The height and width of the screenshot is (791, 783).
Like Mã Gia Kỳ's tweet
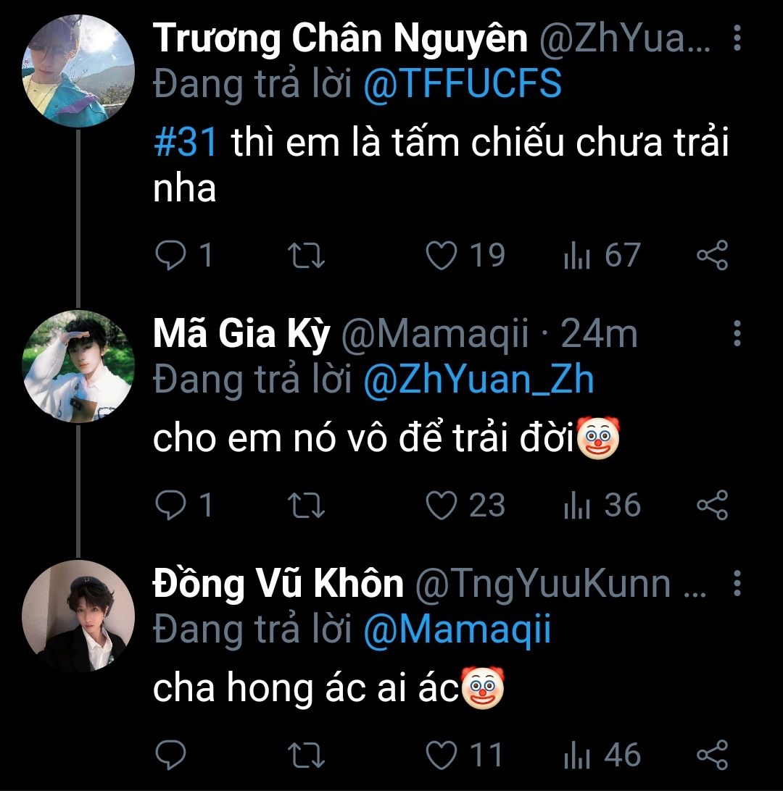tap(440, 506)
